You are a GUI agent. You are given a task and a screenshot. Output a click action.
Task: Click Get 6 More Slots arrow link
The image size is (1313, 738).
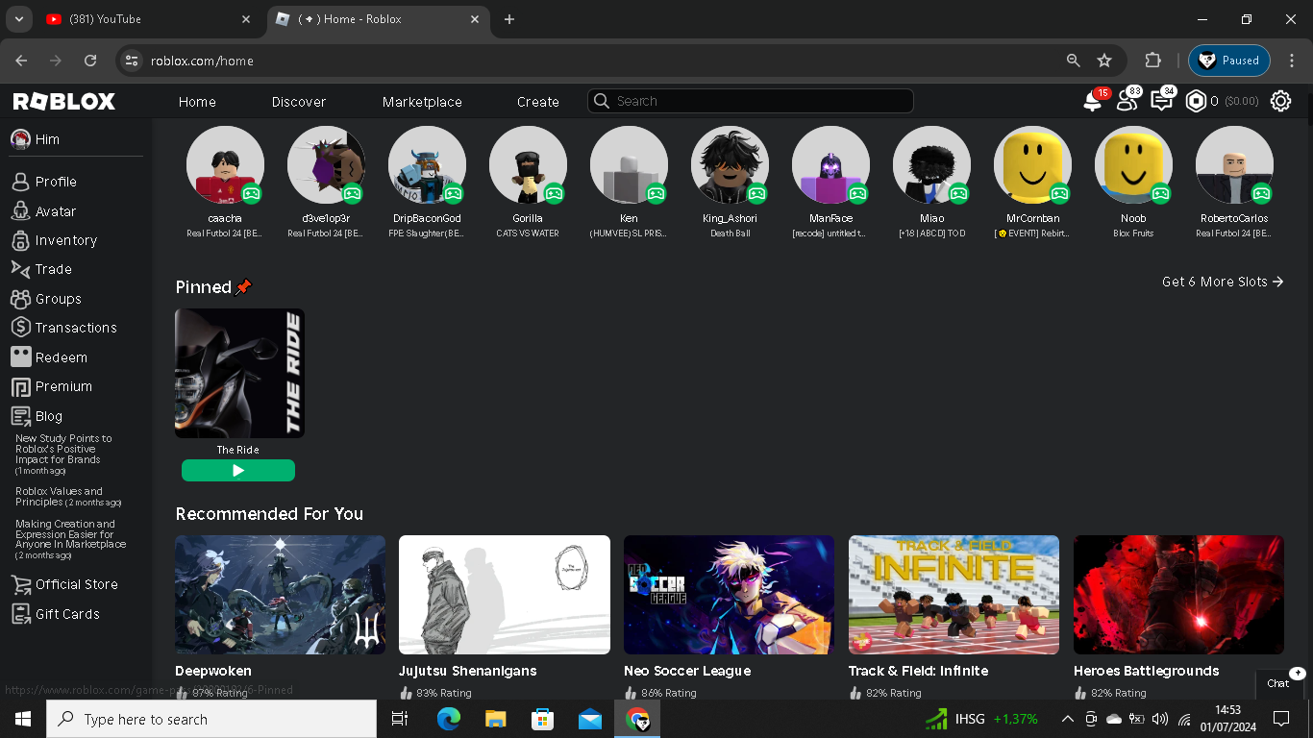(1223, 282)
